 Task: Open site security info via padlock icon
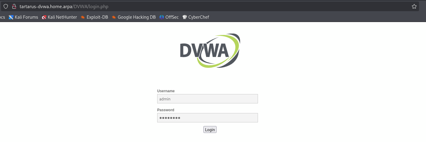pos(14,6)
